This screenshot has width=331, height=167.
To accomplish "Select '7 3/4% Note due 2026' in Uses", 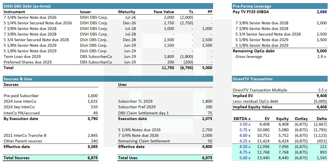I will click(x=138, y=135).
